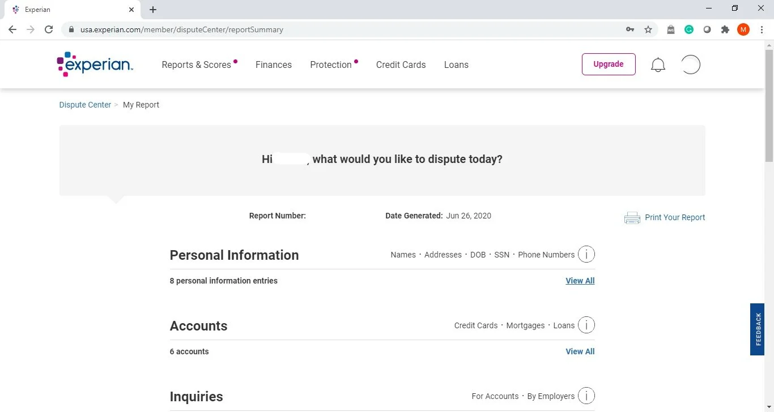Screen dimensions: 774x412
Task: View all 6 accounts
Action: [580, 351]
